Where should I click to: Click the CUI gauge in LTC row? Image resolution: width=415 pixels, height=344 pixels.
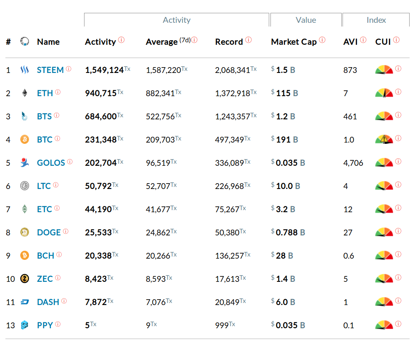coord(384,185)
